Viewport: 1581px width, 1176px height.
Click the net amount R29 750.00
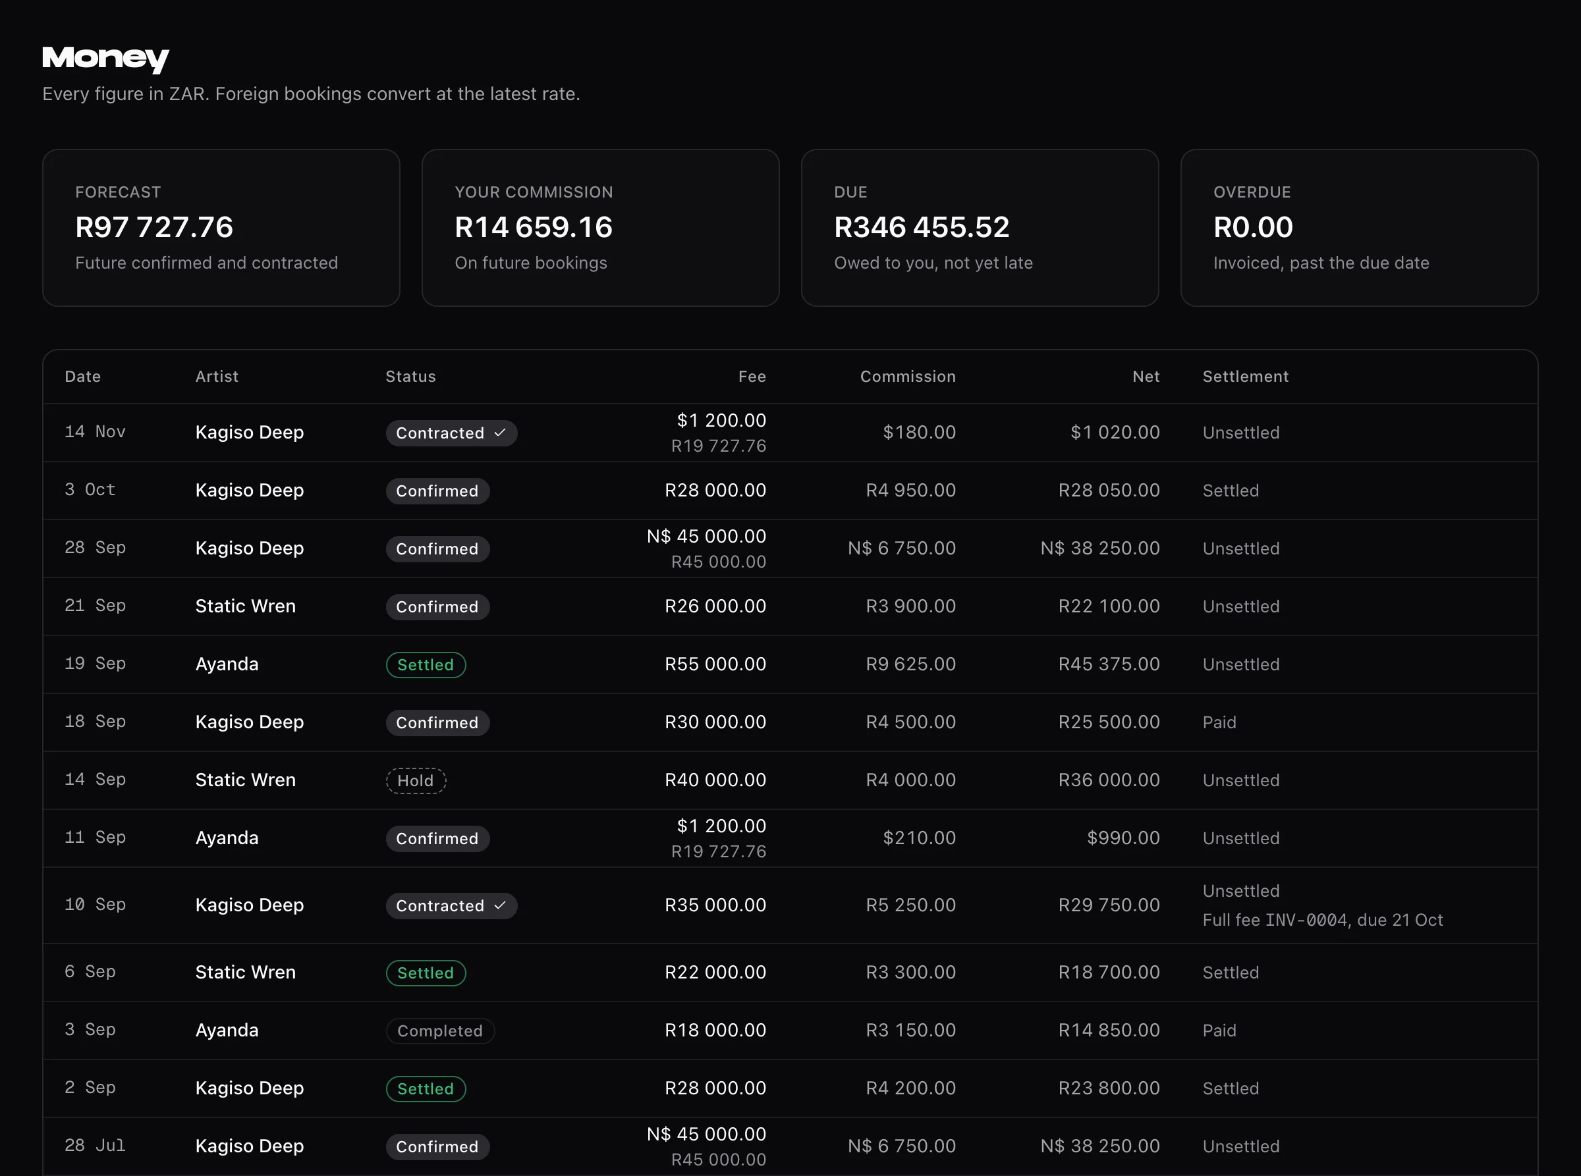click(1109, 905)
